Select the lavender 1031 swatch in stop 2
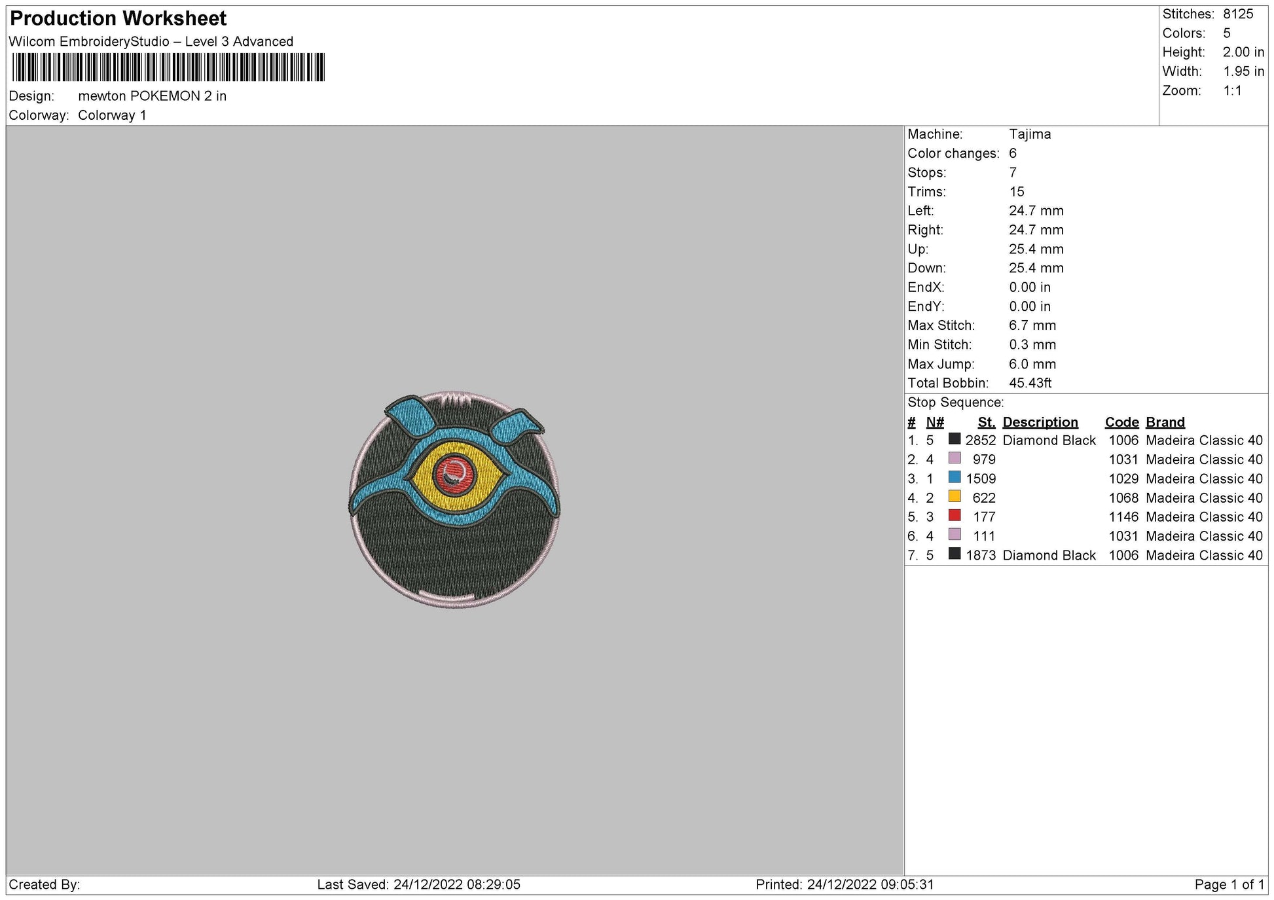 click(x=955, y=459)
